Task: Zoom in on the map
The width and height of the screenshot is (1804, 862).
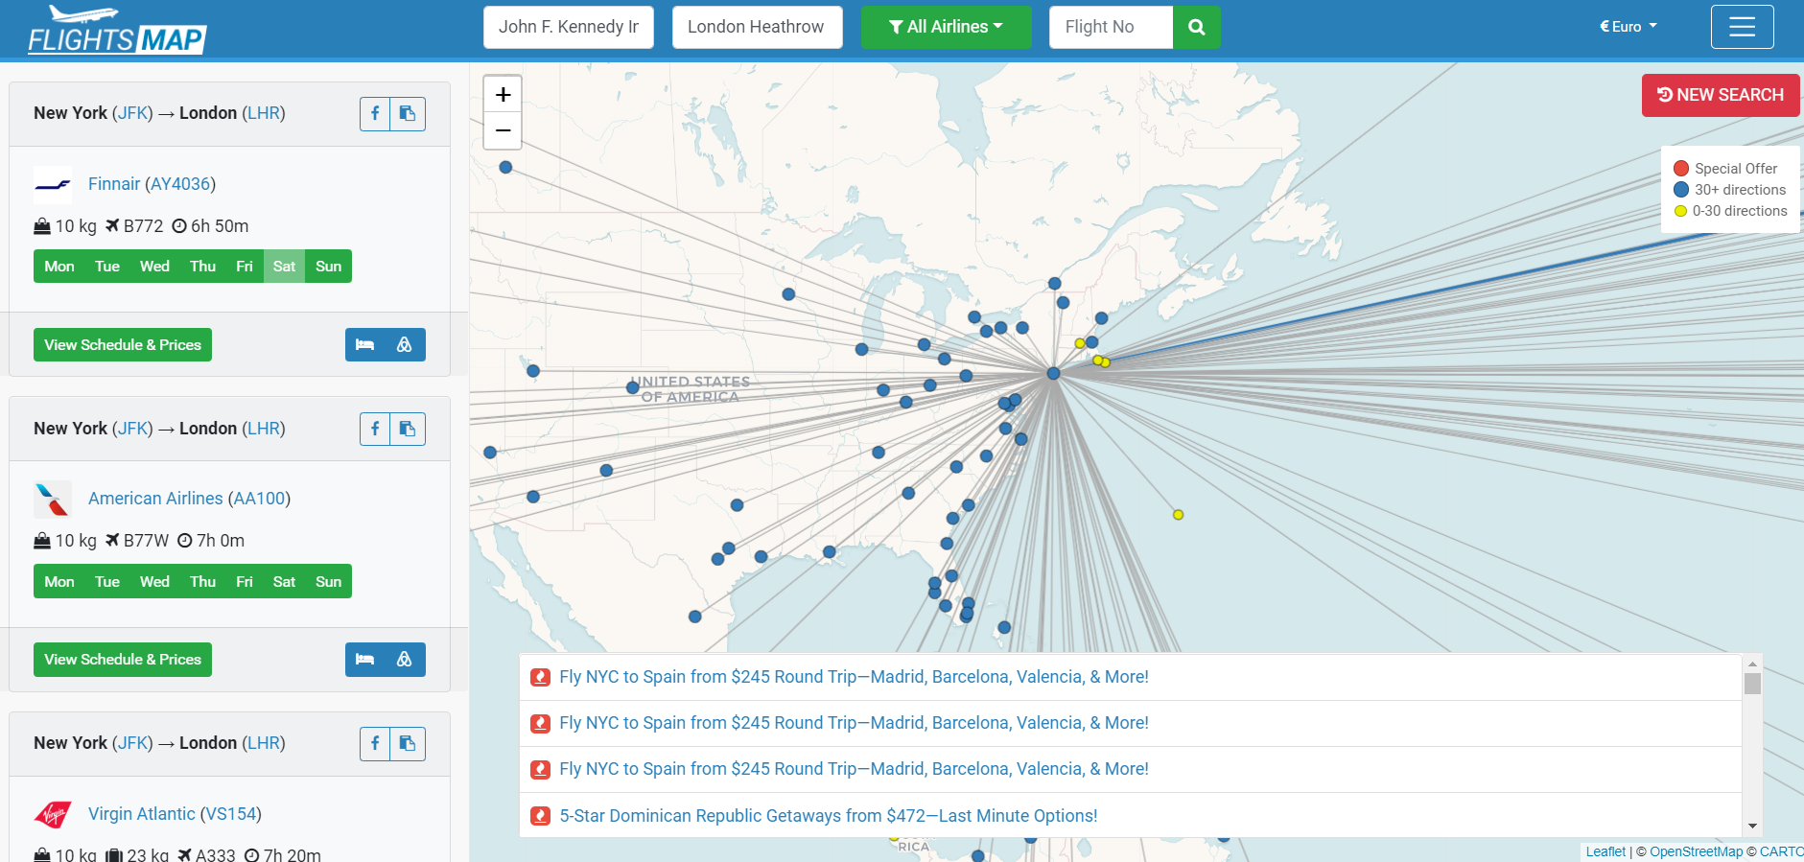Action: point(503,94)
